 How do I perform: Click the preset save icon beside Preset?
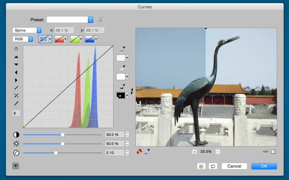coord(100,20)
